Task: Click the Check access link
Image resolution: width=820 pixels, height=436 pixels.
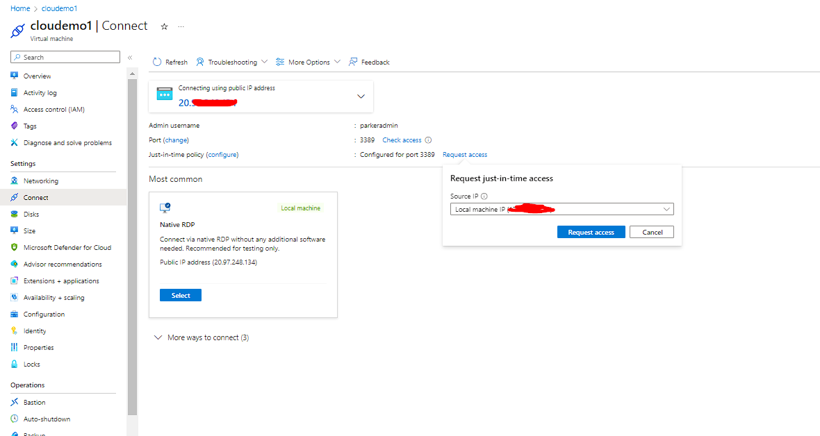Action: coord(402,140)
